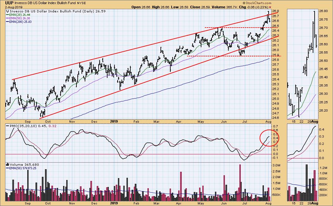This screenshot has width=333, height=206.
Task: Click the 26.20 label on the zoom panel axis
Action: (x=323, y=110)
